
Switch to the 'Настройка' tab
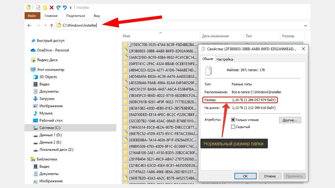pyautogui.click(x=225, y=59)
